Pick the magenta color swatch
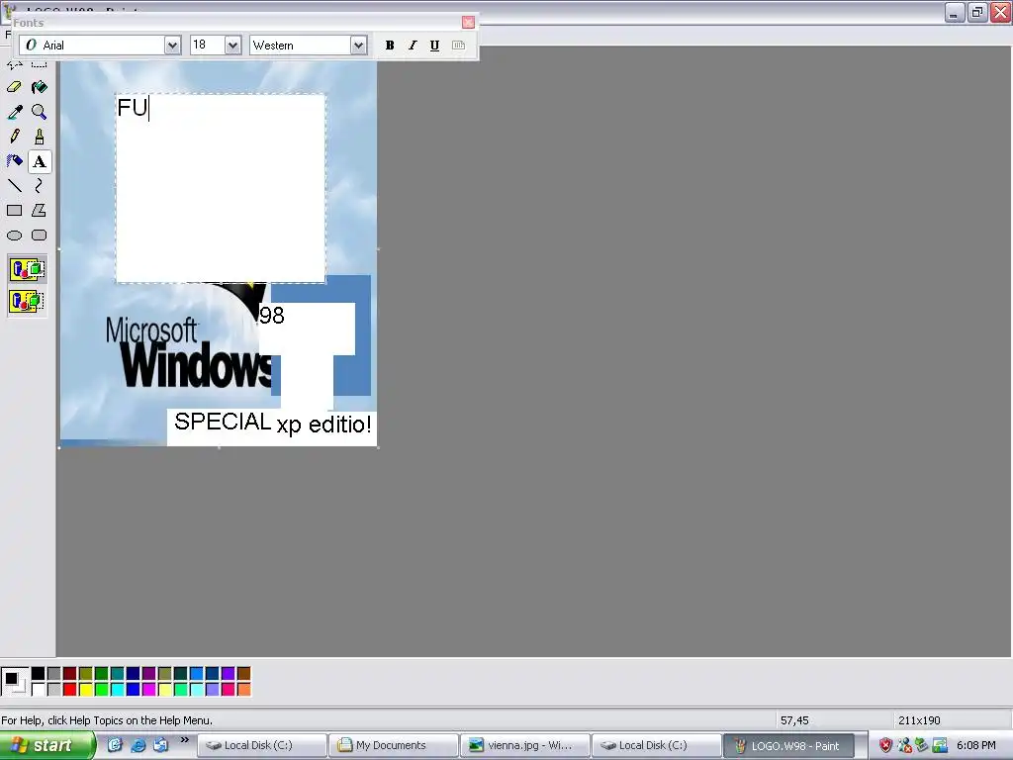Viewport: 1013px width, 760px height. click(x=148, y=690)
